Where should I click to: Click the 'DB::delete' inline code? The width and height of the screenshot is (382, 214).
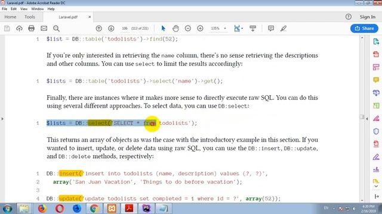click(74, 157)
